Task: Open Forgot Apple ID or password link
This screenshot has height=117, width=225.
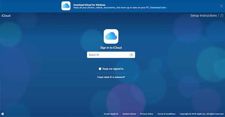Action: point(111,77)
